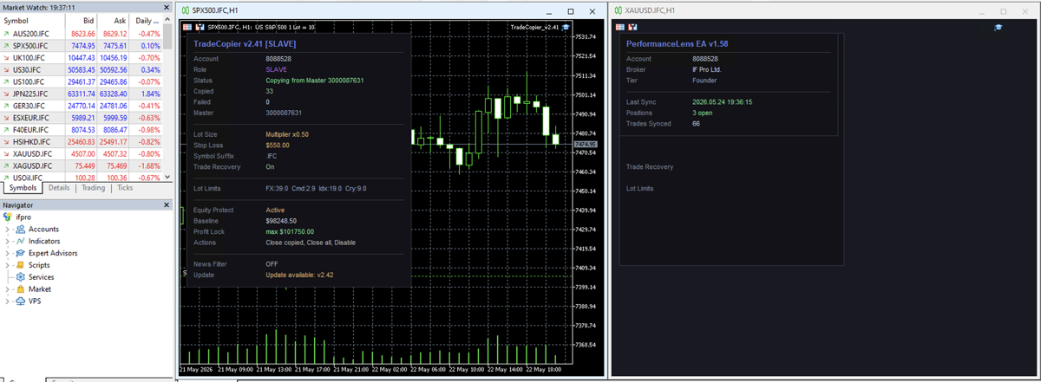Expand the Market node in Navigator

[8, 289]
